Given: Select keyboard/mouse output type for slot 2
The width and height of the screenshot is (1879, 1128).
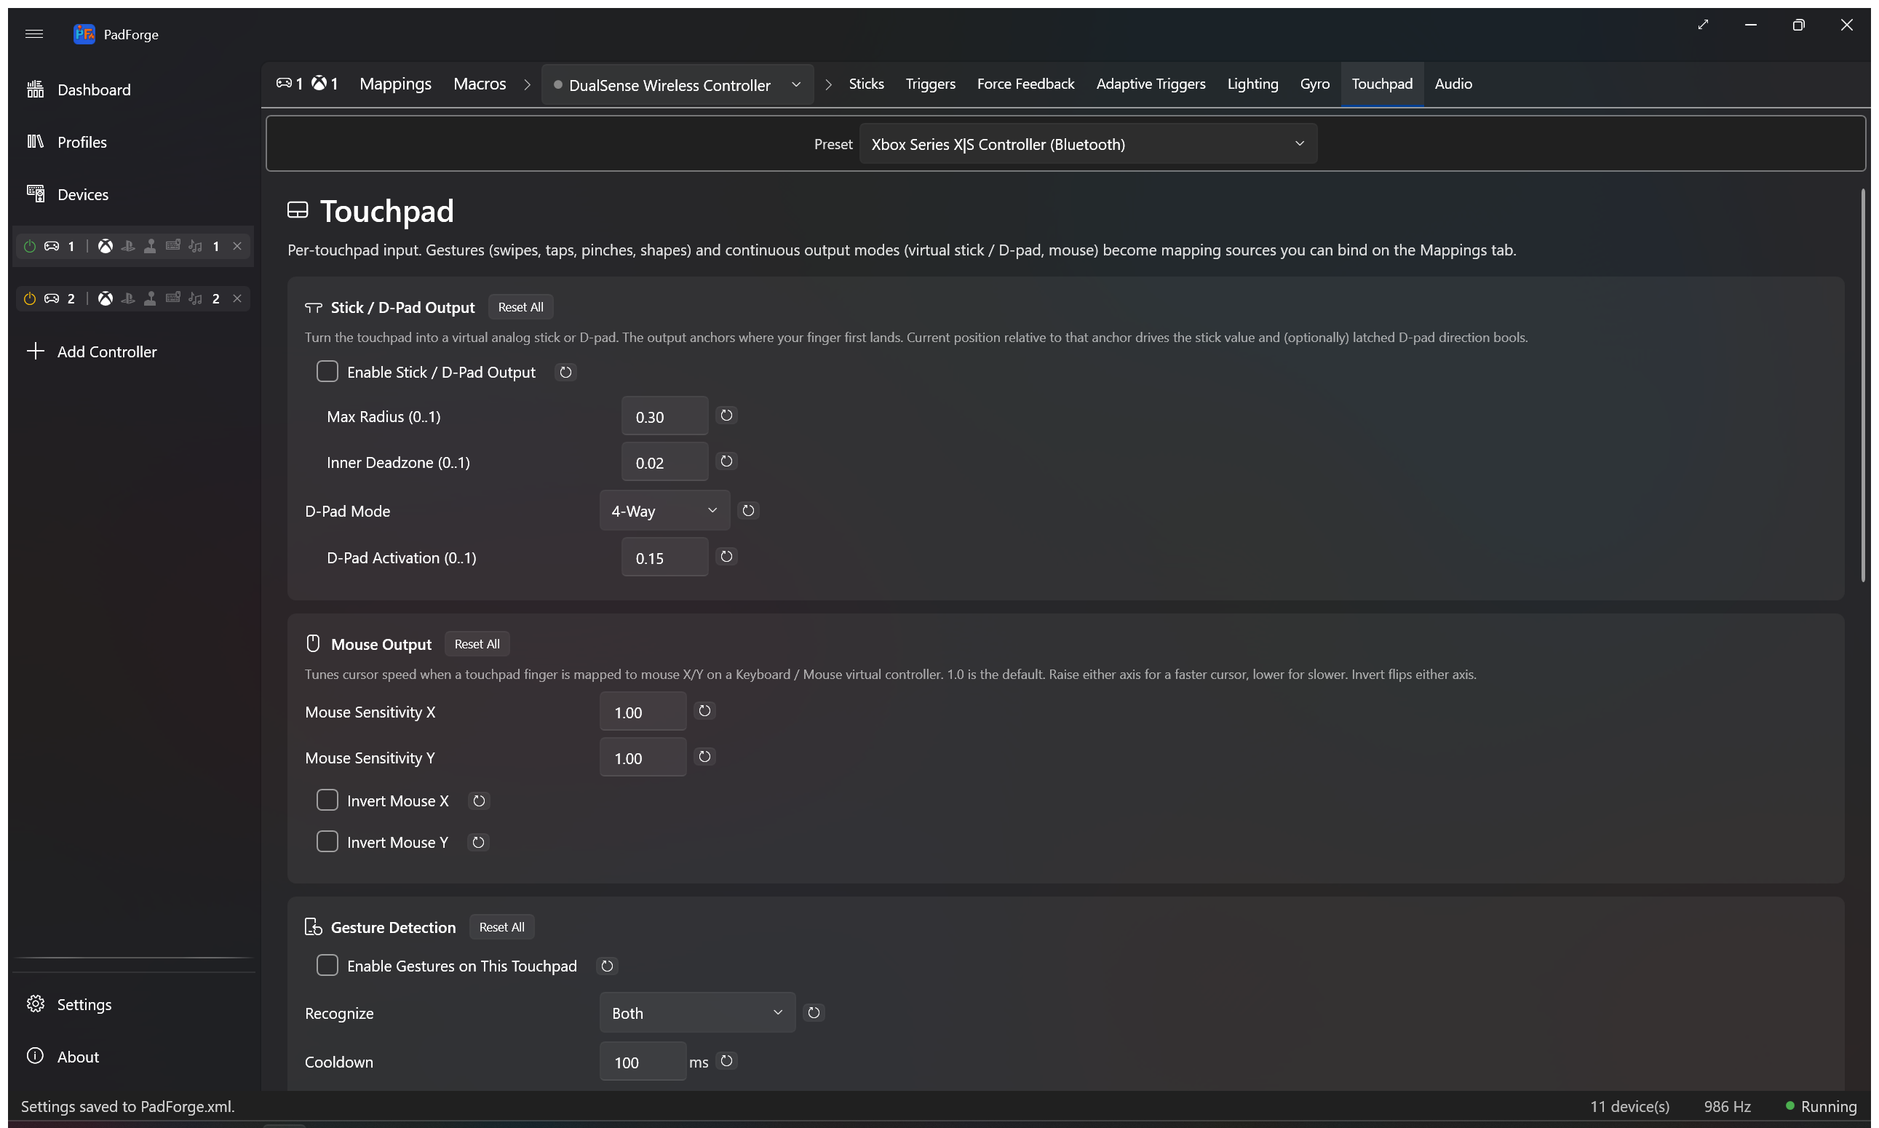Looking at the screenshot, I should [x=173, y=298].
